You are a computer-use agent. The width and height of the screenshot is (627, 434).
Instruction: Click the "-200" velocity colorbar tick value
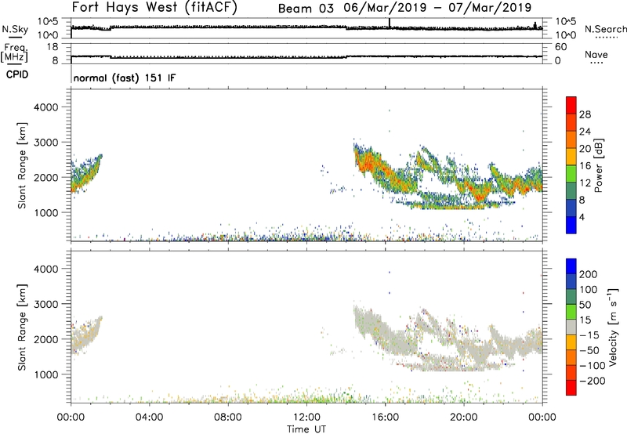(x=593, y=381)
